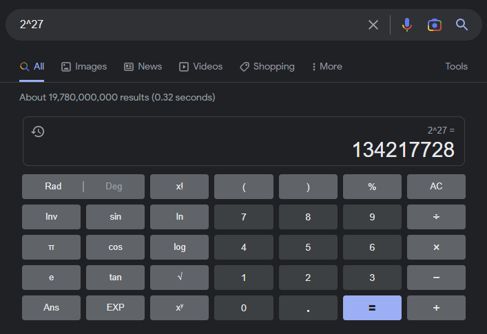Hit the AC clear button
Screen dimensions: 487x334
[436, 187]
